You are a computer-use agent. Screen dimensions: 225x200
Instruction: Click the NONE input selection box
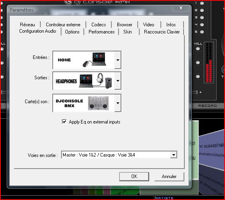pos(87,60)
